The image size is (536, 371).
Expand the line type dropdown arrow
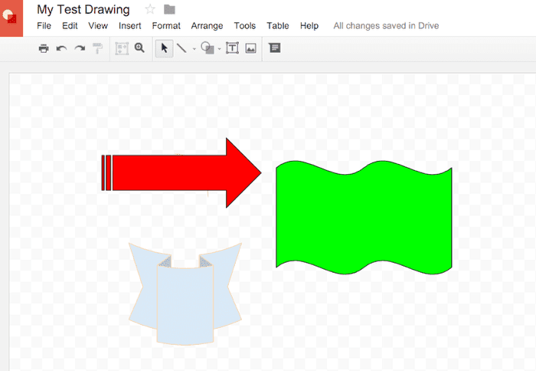tap(194, 49)
